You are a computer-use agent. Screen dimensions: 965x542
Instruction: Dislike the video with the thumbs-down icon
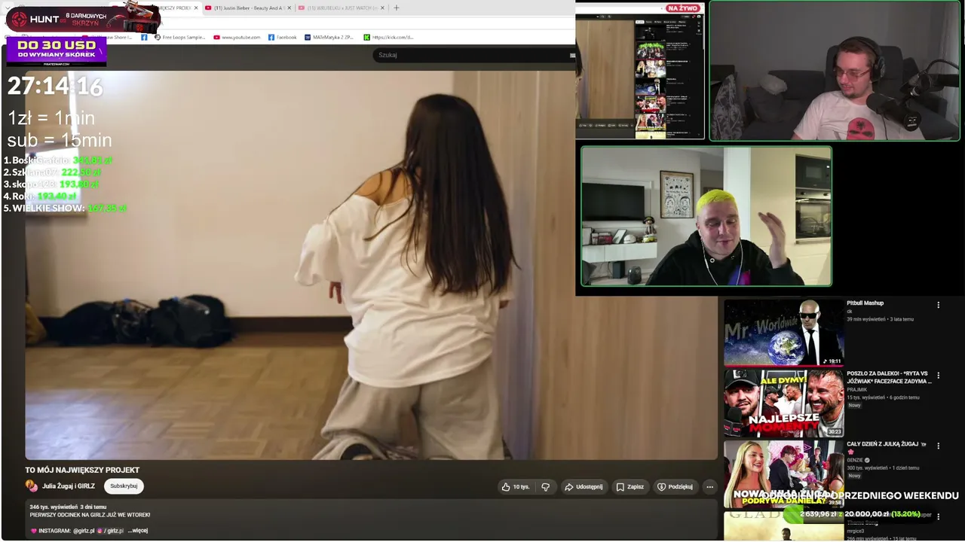[x=546, y=487]
